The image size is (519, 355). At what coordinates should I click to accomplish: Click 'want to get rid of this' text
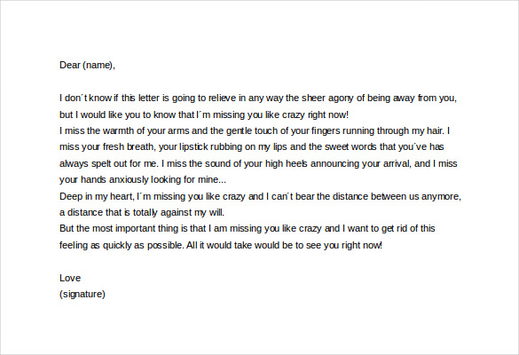[391, 228]
